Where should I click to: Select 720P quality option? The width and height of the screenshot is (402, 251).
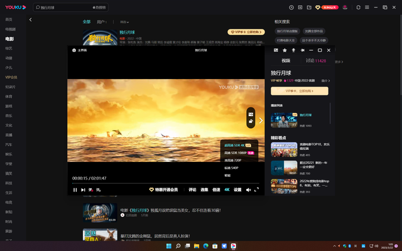click(233, 161)
